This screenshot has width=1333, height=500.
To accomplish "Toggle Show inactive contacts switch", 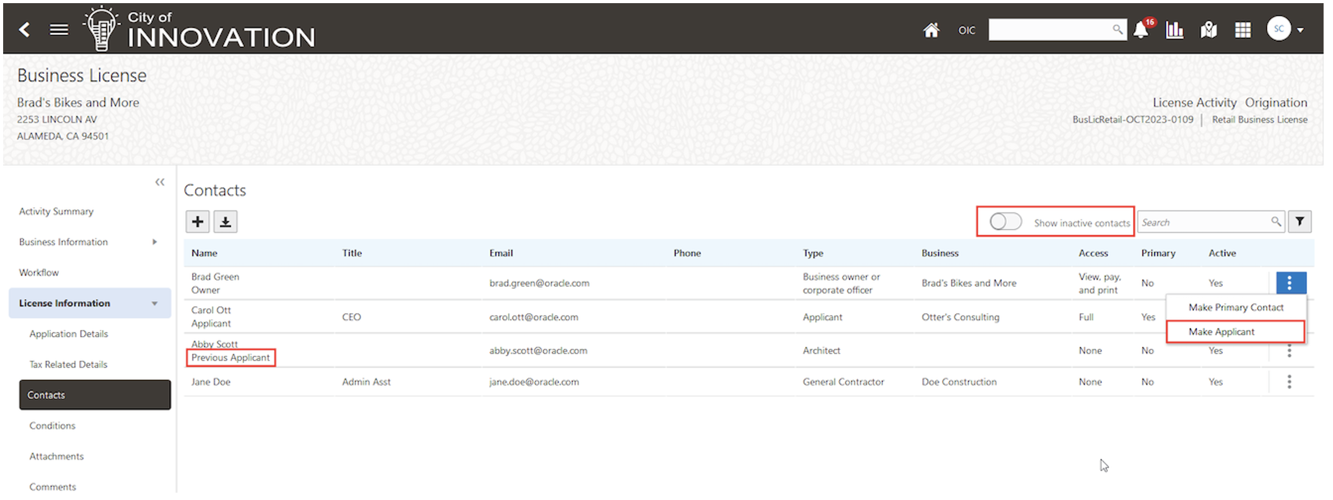I will point(1005,222).
